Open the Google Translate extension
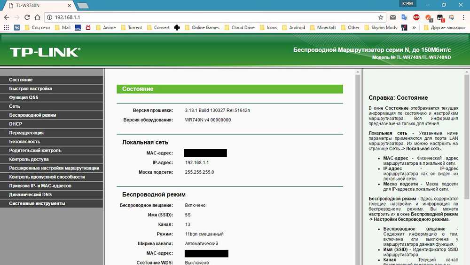 click(x=404, y=17)
